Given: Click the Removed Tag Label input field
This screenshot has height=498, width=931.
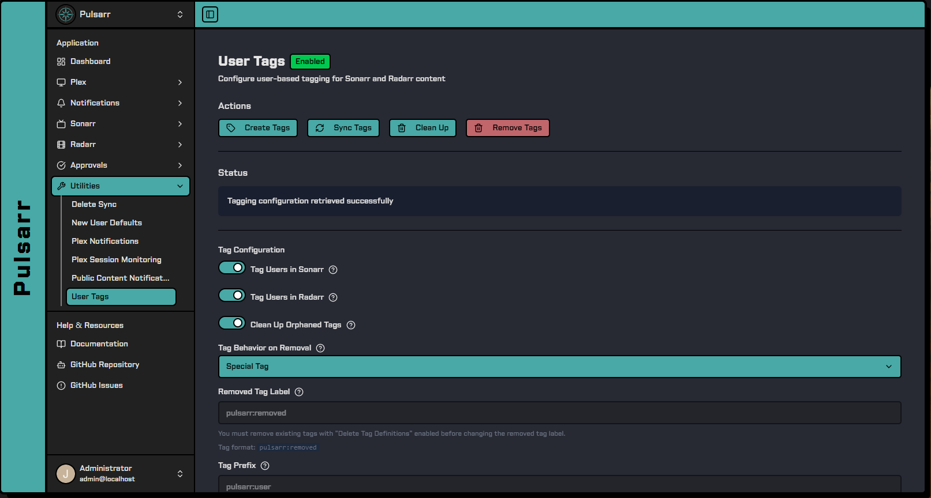Looking at the screenshot, I should [x=559, y=413].
